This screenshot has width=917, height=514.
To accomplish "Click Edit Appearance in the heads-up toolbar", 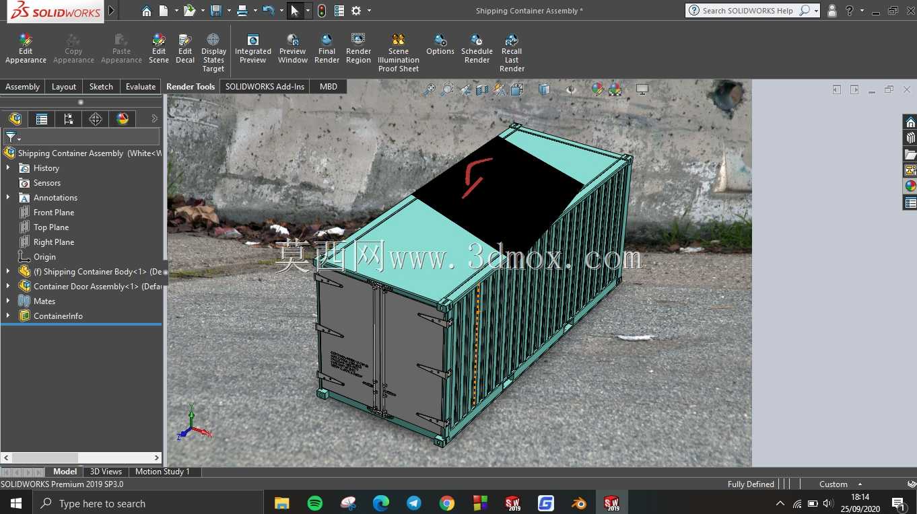I will pos(597,89).
